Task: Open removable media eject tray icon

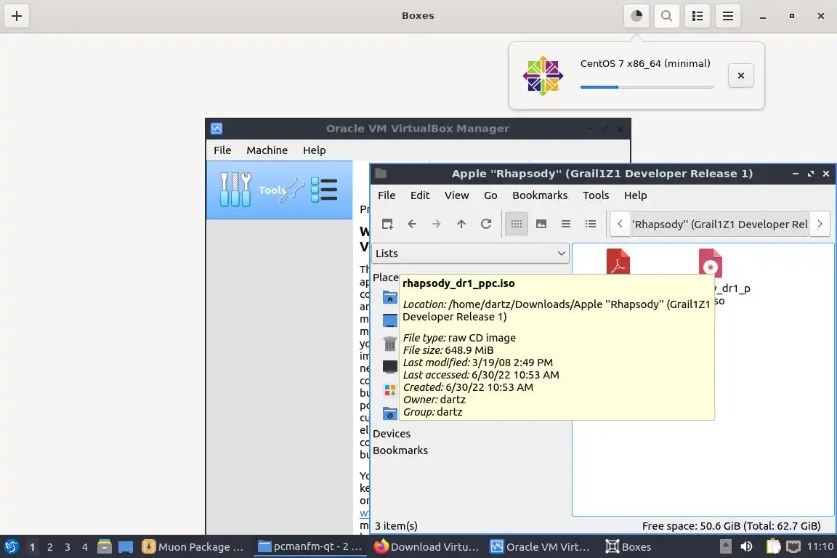Action: tap(725, 546)
